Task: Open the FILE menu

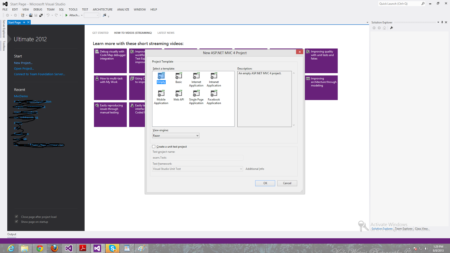Action: [5, 10]
